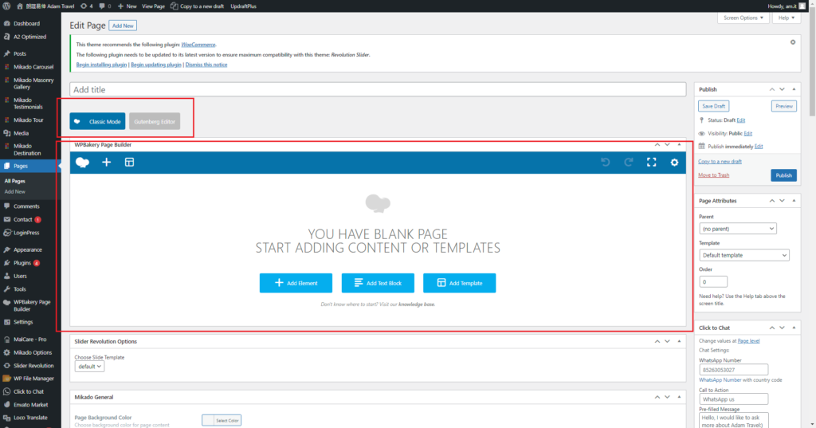Open Envato Market in the sidebar
The height and width of the screenshot is (428, 816).
[x=30, y=405]
